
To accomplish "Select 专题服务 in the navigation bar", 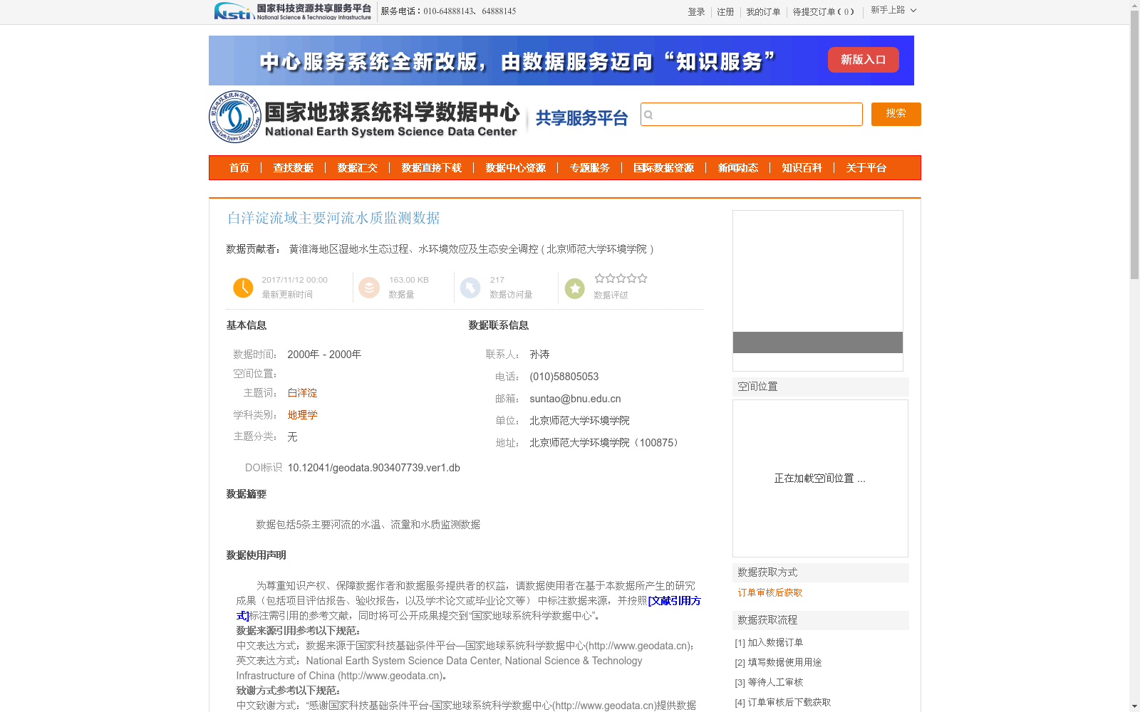I will 589,167.
